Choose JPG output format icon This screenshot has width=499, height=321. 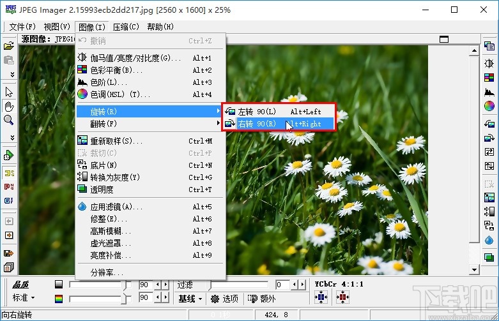(x=9, y=173)
